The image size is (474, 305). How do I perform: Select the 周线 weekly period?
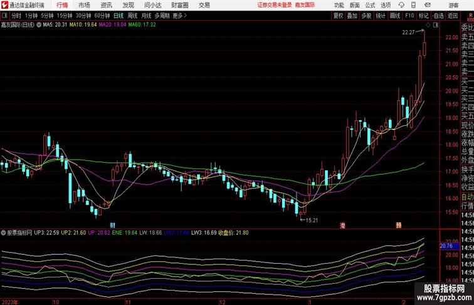coord(132,16)
